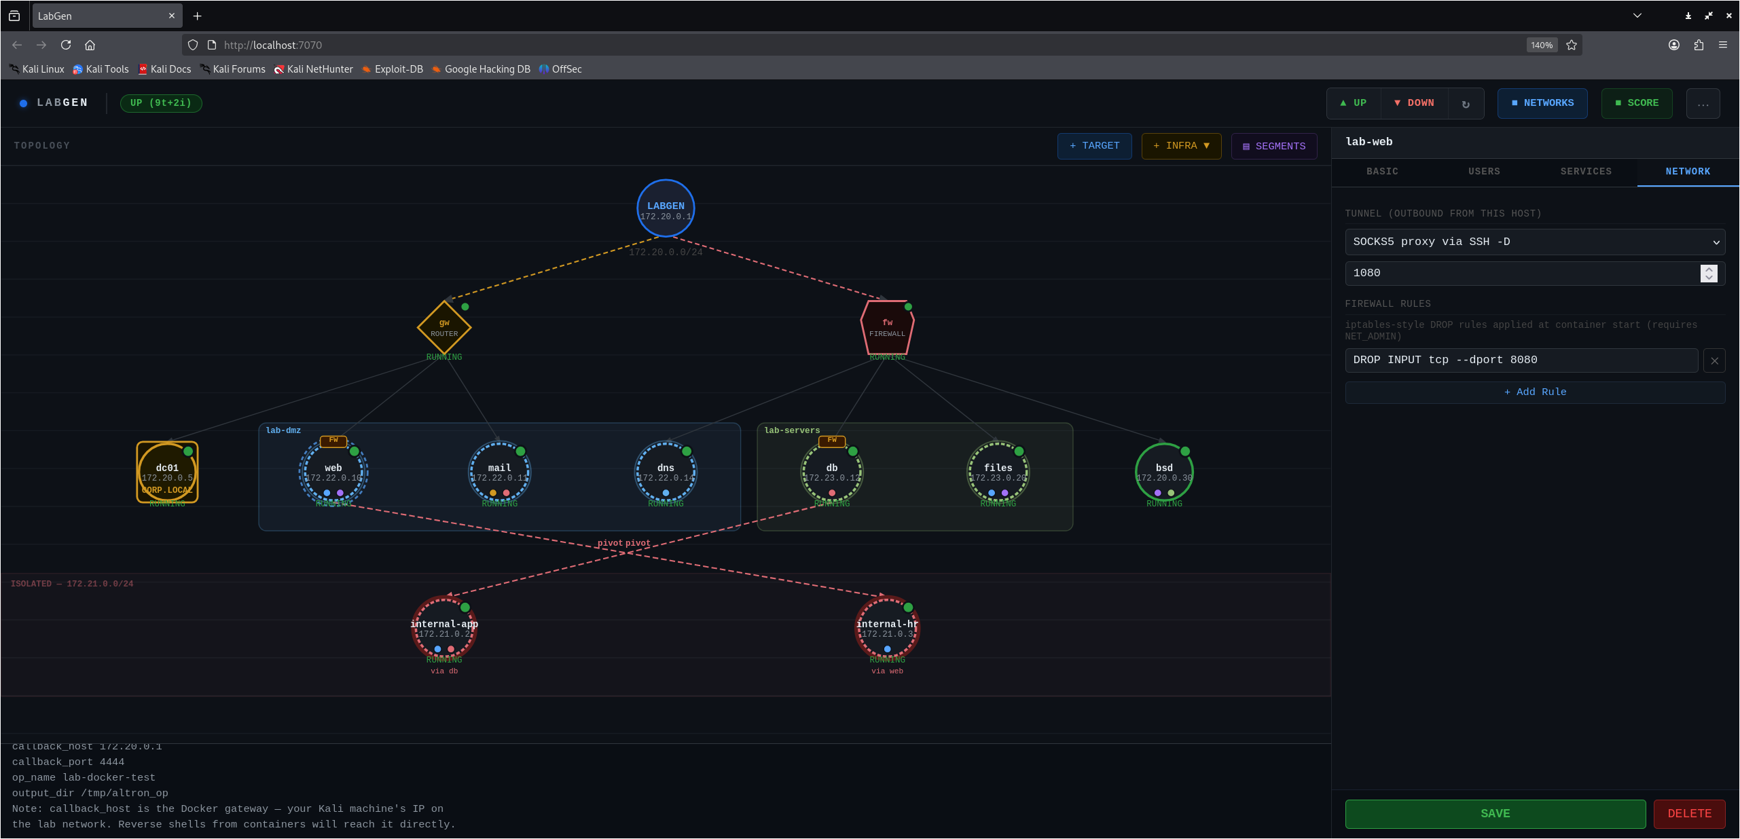This screenshot has height=839, width=1740.
Task: Open the SEGMENTS manager
Action: [x=1274, y=146]
